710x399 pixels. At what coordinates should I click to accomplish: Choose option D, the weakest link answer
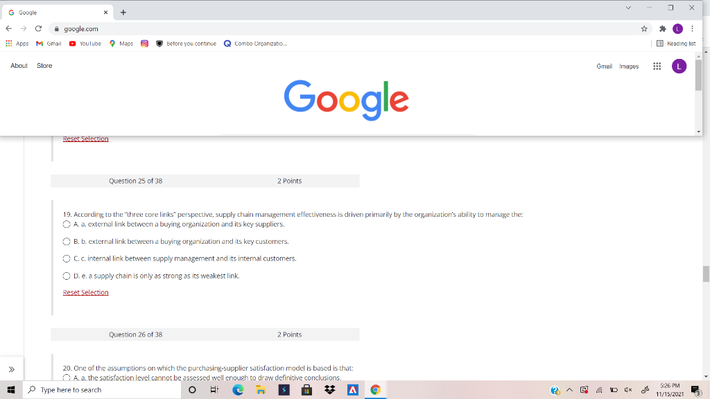coord(66,275)
